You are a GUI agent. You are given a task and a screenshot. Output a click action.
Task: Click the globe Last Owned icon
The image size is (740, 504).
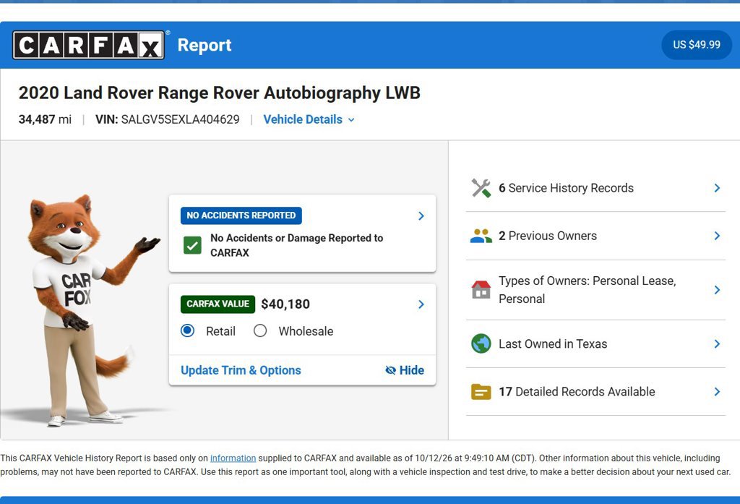tap(481, 343)
